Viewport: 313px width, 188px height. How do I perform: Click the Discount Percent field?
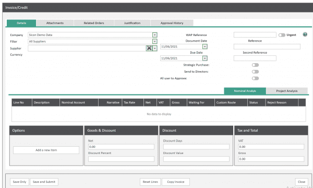[121, 159]
